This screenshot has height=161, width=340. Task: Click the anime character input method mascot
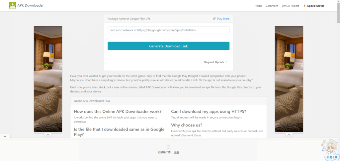(x=330, y=148)
